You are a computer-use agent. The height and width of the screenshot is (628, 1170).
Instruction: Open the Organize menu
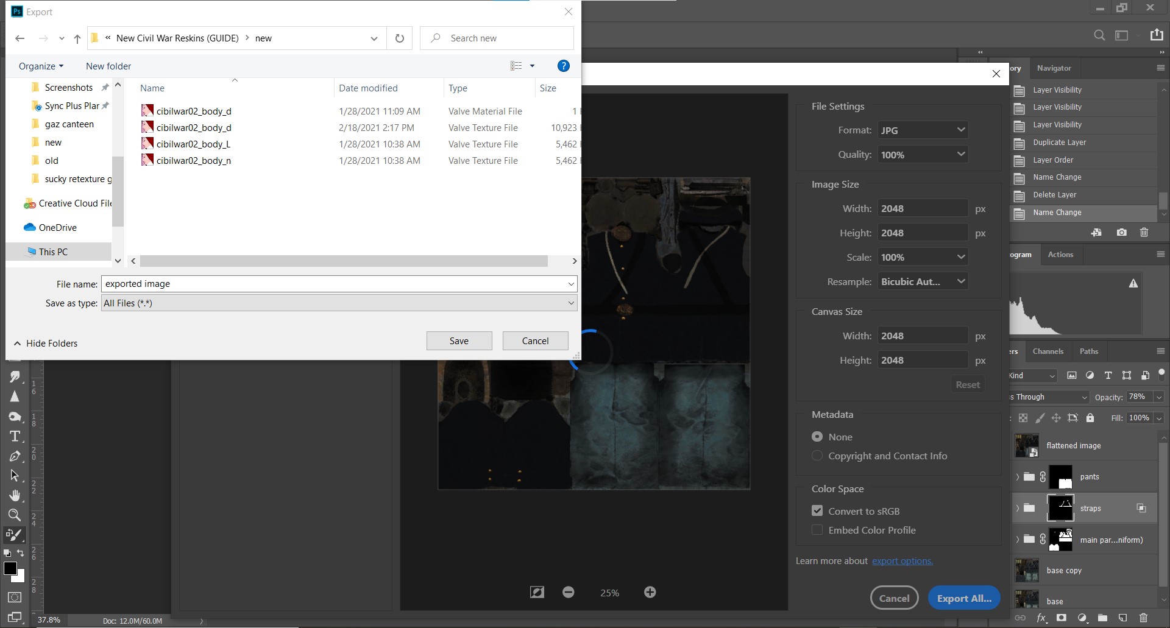(41, 66)
